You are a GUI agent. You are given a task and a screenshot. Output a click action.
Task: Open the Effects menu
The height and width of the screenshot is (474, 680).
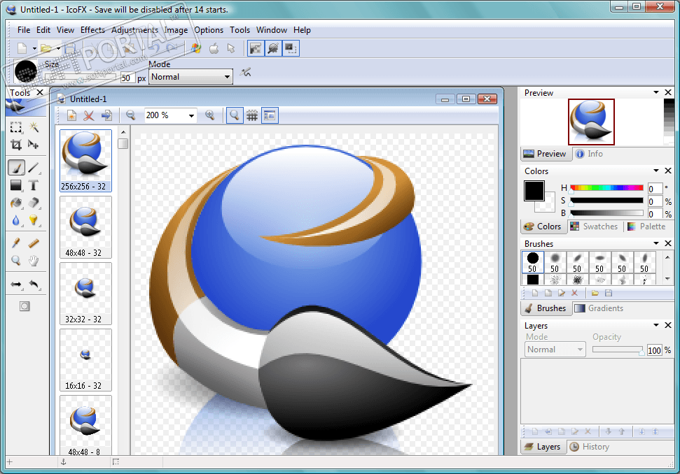[92, 30]
